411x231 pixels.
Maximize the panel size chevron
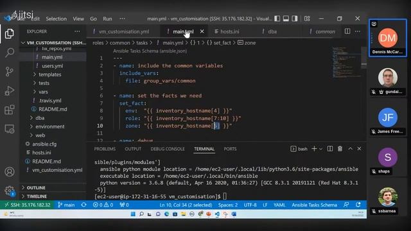tap(350, 148)
